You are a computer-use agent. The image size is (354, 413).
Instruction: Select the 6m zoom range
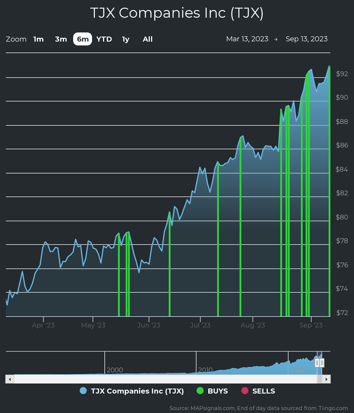click(x=83, y=39)
